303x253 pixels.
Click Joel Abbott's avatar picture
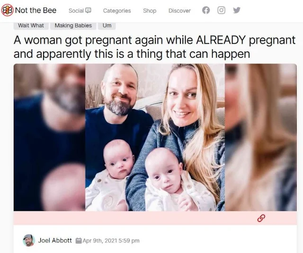tap(29, 240)
